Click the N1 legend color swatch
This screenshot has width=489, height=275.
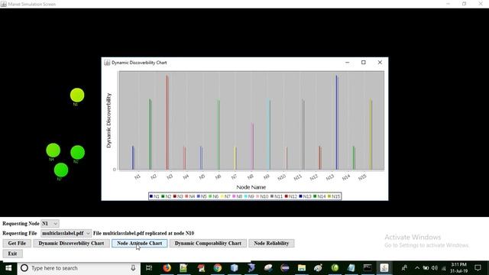(x=151, y=196)
